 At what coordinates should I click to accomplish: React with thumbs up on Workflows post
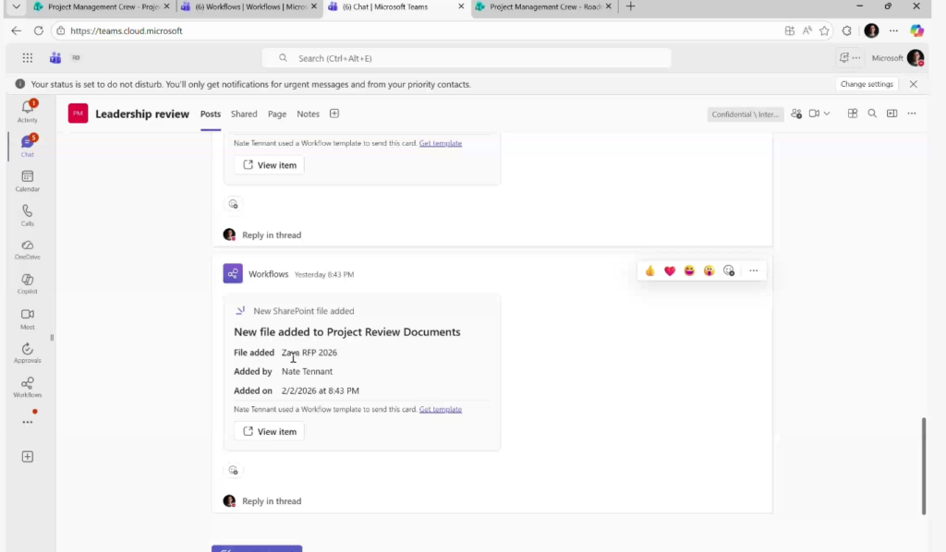point(649,270)
